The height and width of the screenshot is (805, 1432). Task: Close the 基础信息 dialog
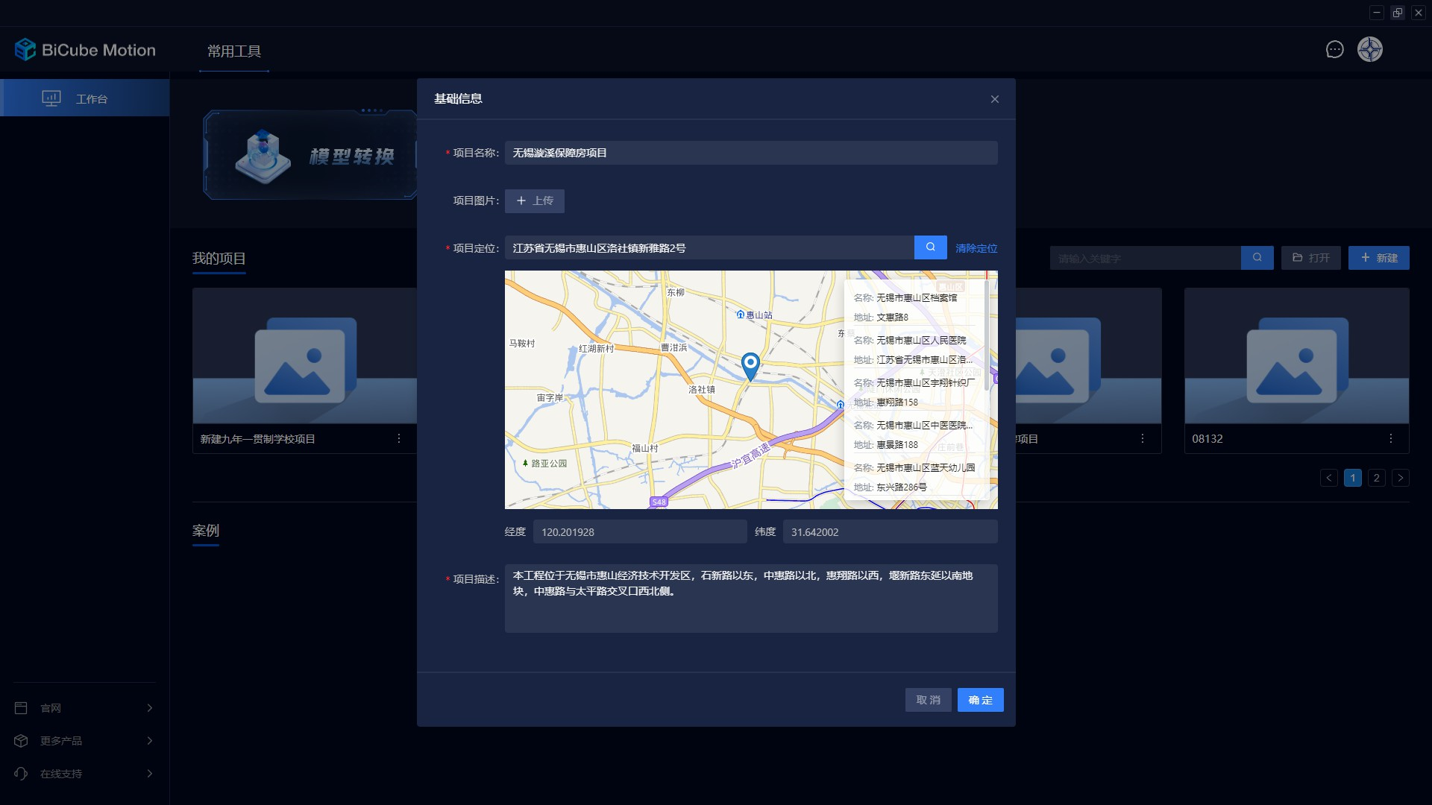point(994,99)
